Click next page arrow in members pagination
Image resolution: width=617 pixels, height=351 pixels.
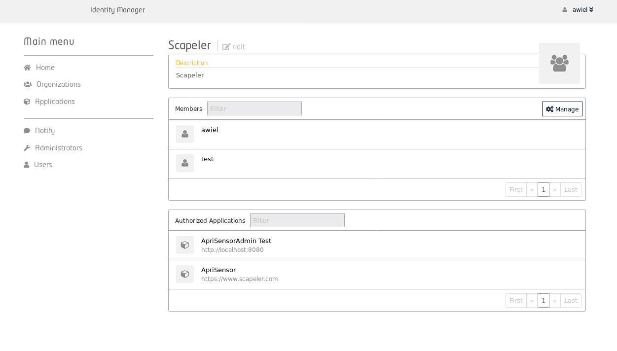[555, 190]
